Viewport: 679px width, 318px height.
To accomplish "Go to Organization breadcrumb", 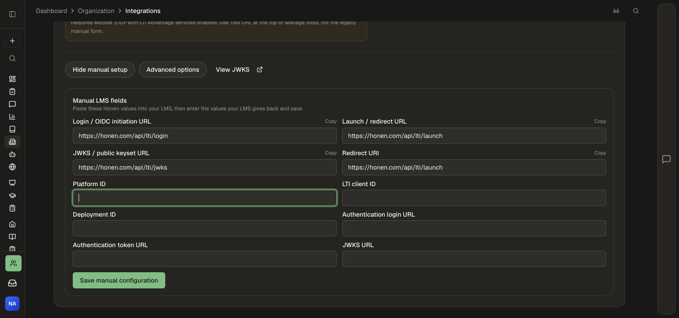I will tap(96, 11).
